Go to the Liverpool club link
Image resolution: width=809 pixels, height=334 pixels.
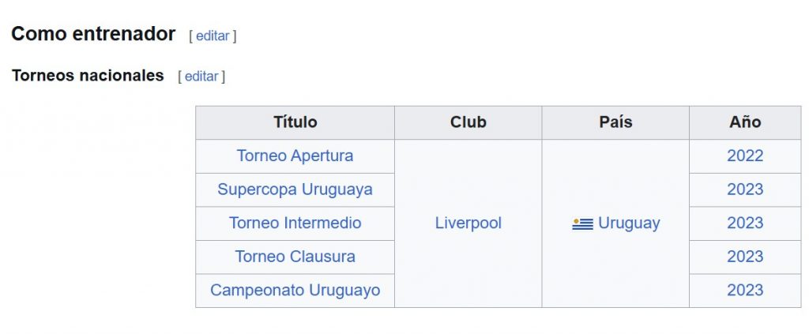(468, 223)
